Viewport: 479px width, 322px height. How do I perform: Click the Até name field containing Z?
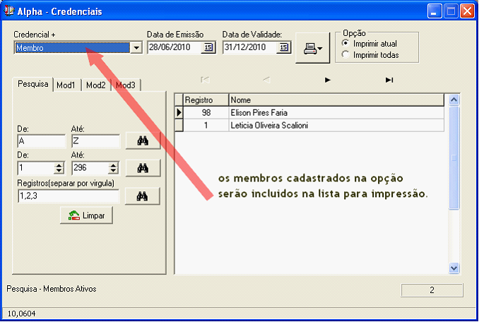(x=95, y=141)
